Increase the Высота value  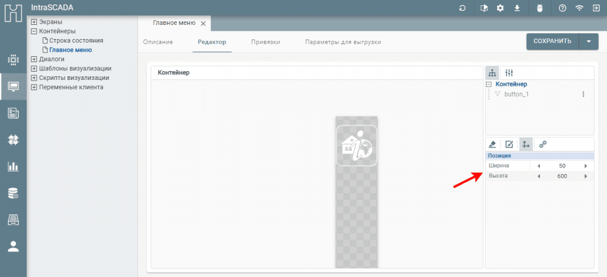click(585, 176)
